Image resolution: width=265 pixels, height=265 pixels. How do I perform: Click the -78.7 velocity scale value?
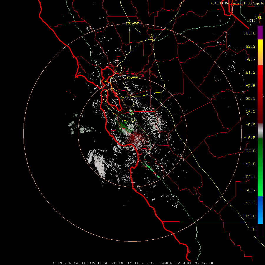(249, 190)
